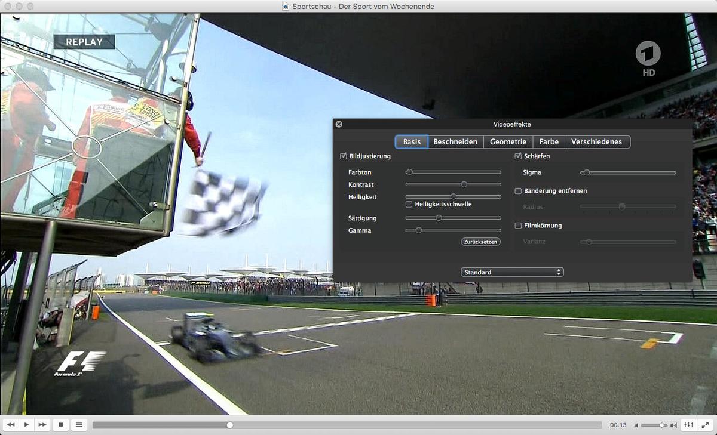This screenshot has height=435, width=717.
Task: Switch to the Beschneiden tab
Action: (x=455, y=142)
